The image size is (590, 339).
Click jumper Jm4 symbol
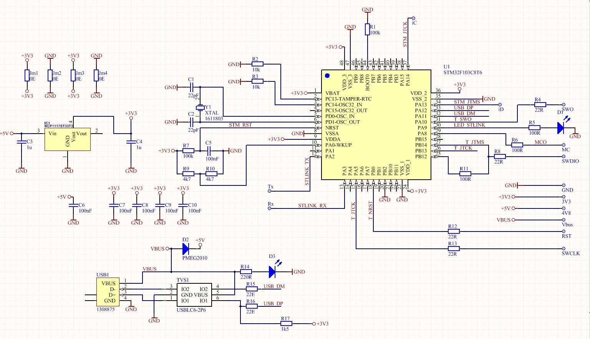(96, 76)
